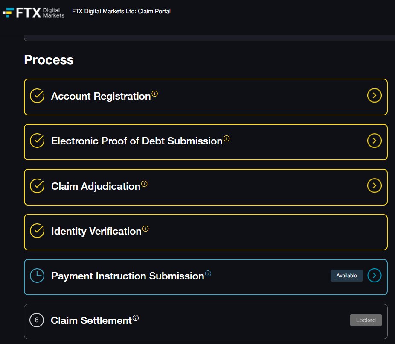Open Claim Adjudication using the chevron button
Image resolution: width=395 pixels, height=344 pixels.
point(375,185)
